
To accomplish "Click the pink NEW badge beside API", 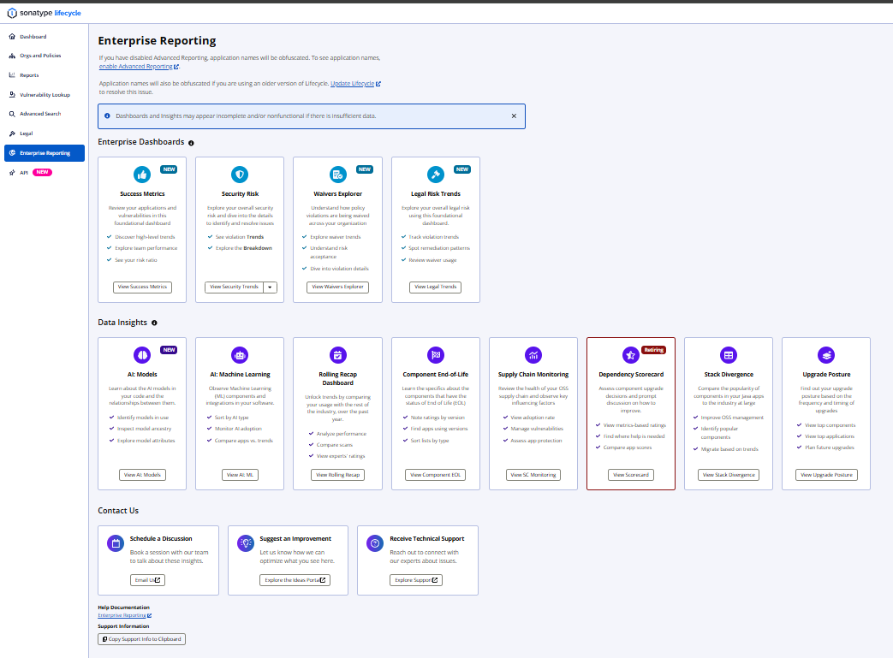I will pos(42,173).
